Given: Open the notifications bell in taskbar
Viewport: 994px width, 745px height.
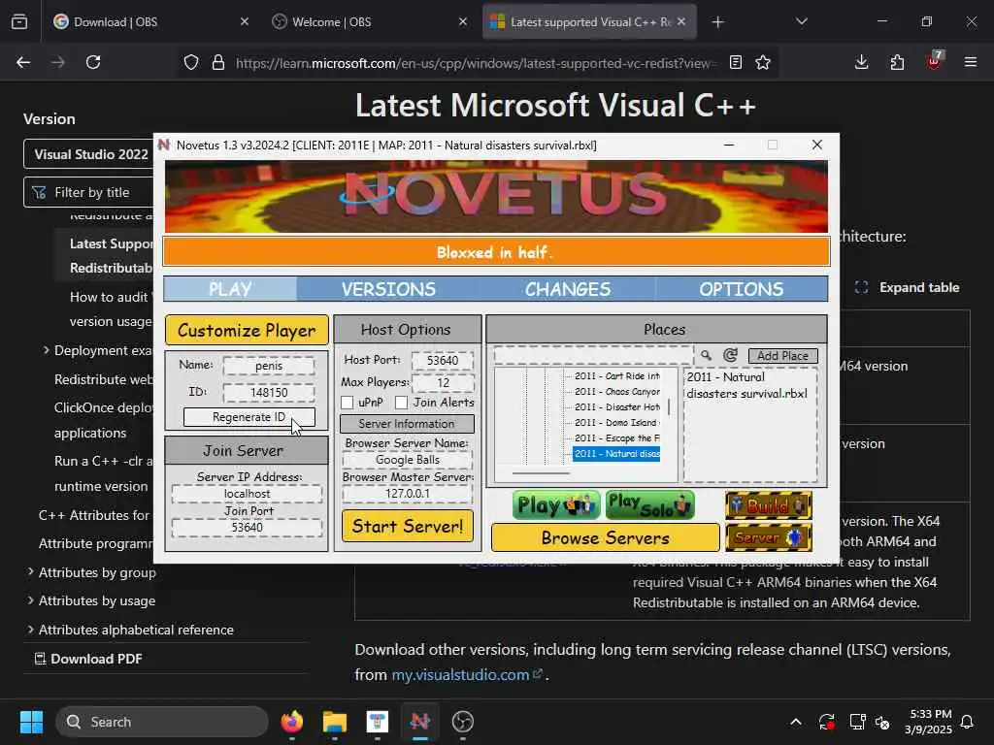Looking at the screenshot, I should 968,722.
